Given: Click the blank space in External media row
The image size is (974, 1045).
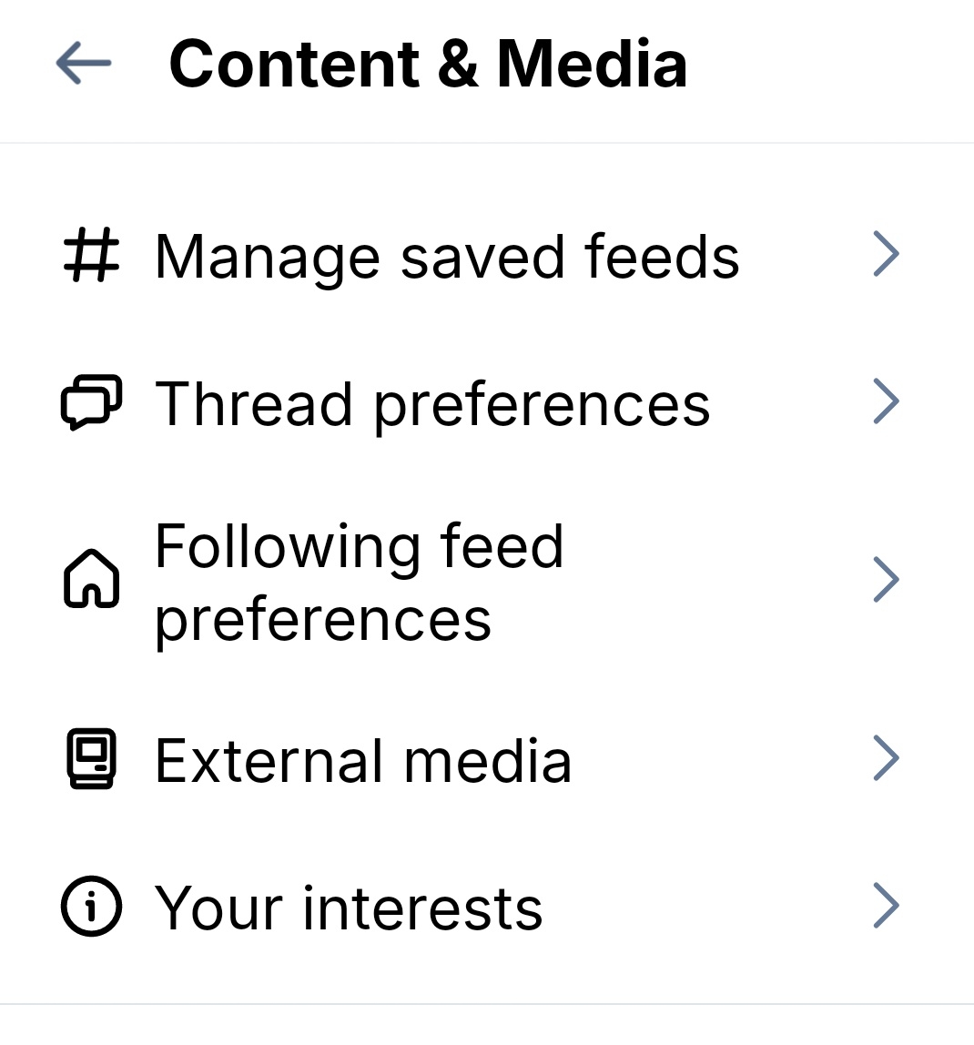Looking at the screenshot, I should click(719, 759).
